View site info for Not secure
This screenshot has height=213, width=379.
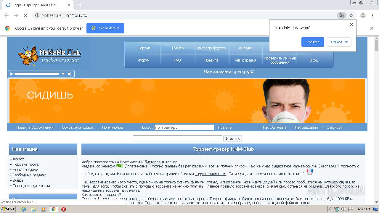tap(48, 15)
